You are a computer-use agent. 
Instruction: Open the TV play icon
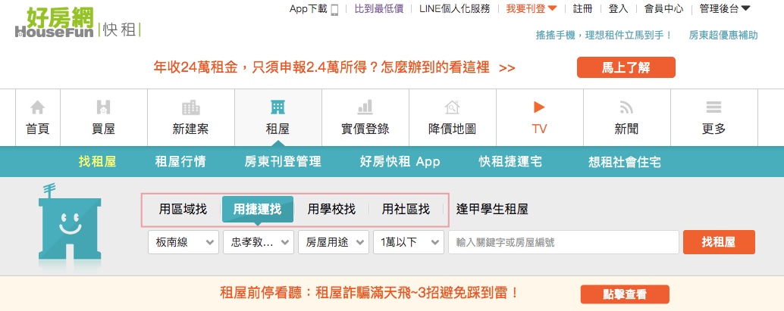[x=539, y=107]
